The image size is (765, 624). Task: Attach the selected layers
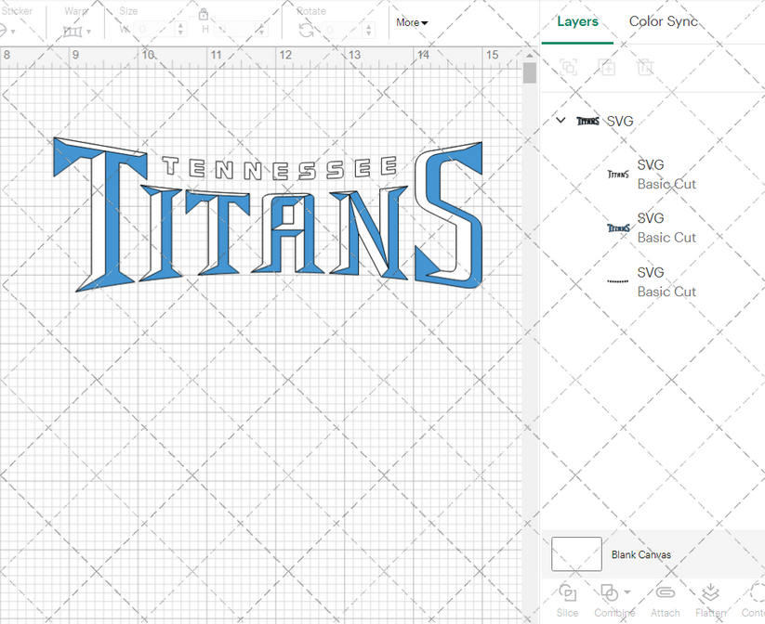pos(665,599)
